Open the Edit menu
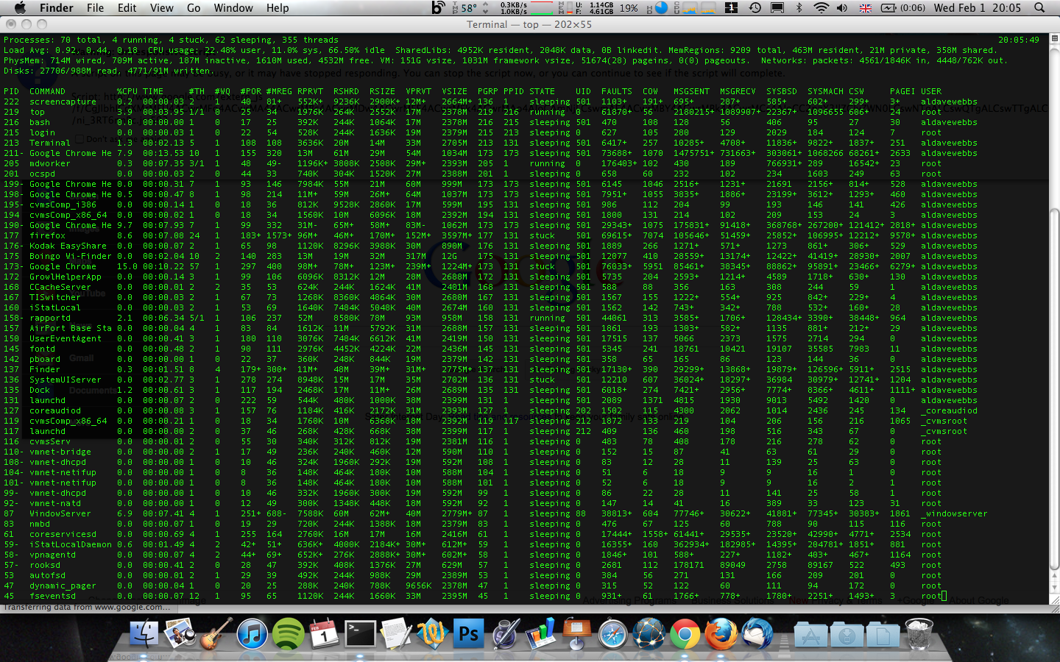 coord(127,8)
